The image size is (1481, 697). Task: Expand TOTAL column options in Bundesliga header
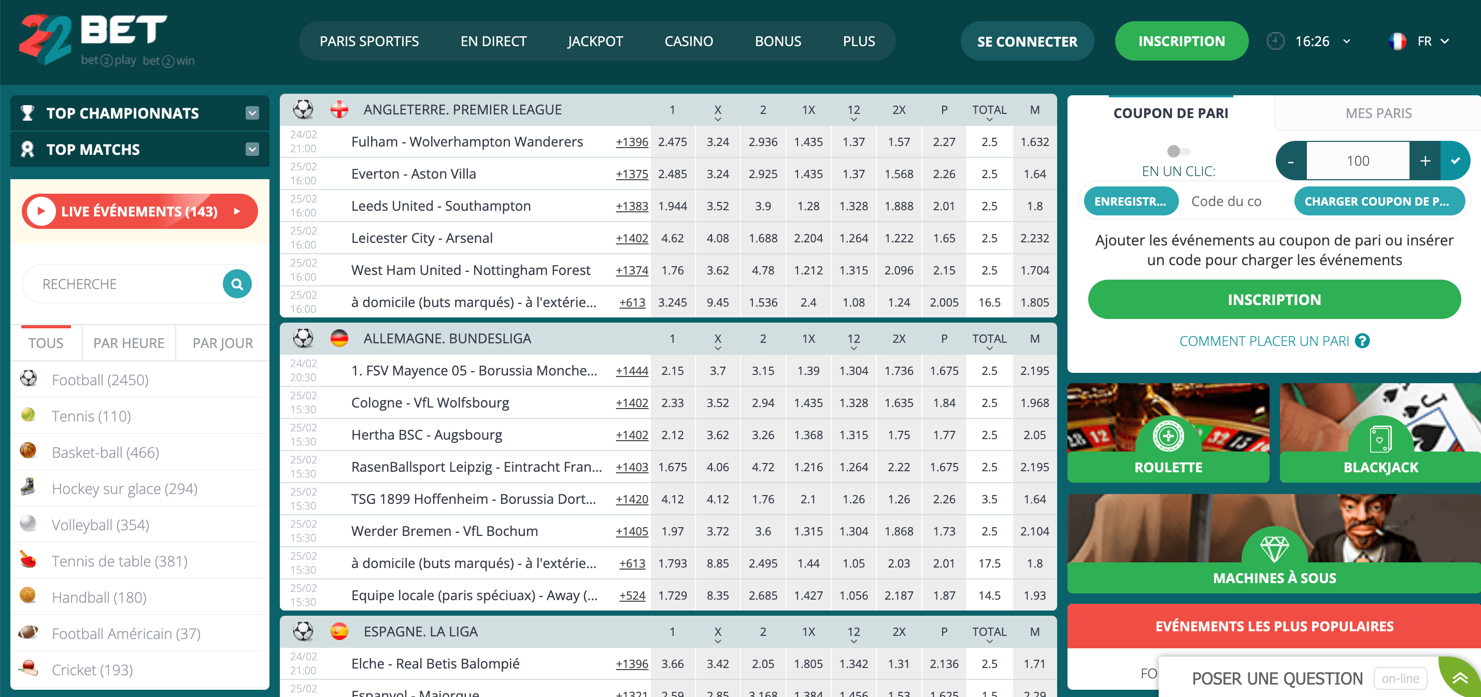pyautogui.click(x=989, y=349)
